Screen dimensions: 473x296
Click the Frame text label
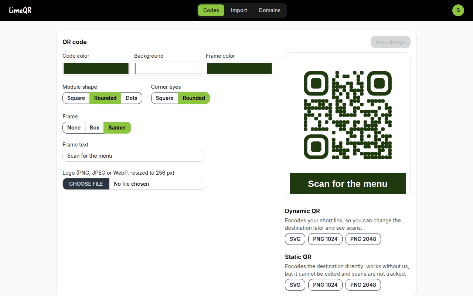(75, 145)
